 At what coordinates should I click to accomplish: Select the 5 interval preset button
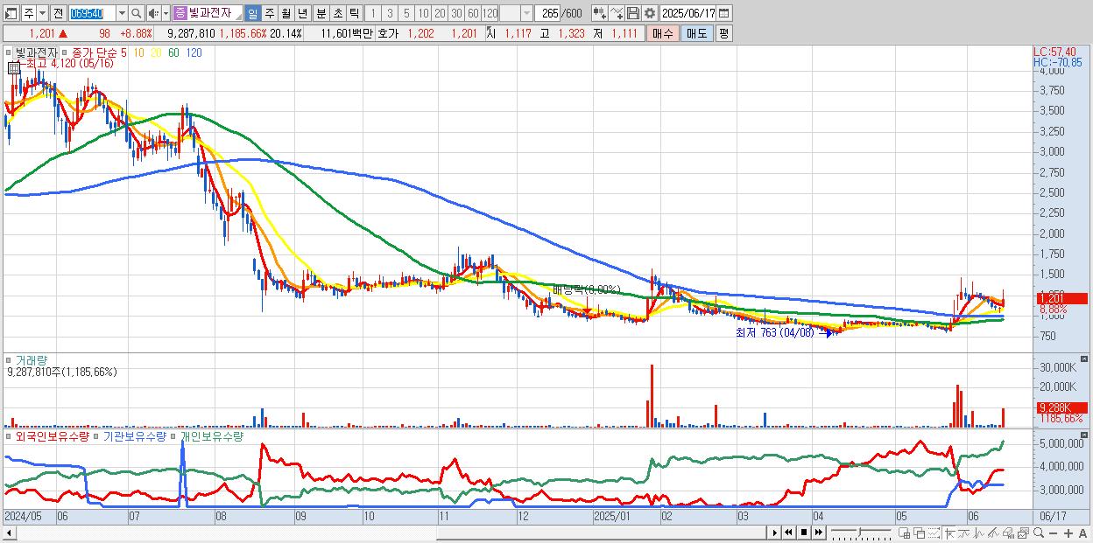406,13
